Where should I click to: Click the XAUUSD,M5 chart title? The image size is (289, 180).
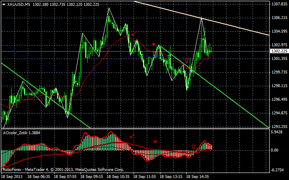pos(19,5)
